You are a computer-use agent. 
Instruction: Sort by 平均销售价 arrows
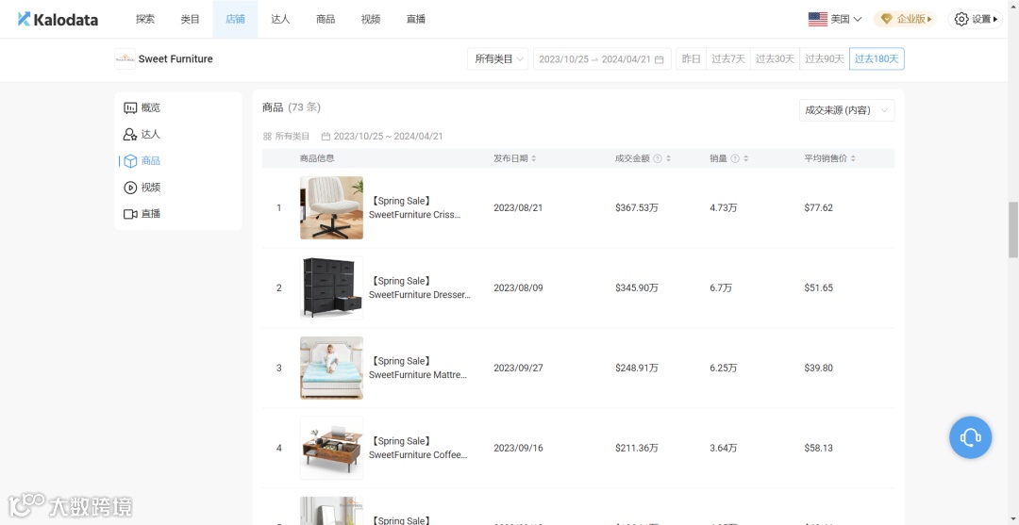[x=853, y=158]
